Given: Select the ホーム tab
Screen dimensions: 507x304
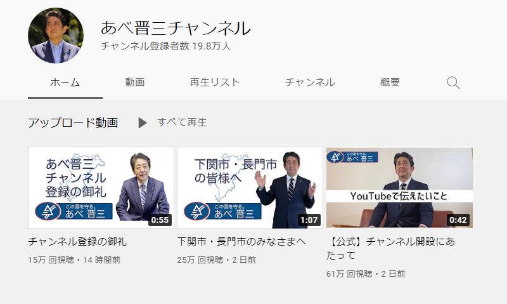Looking at the screenshot, I should (65, 83).
